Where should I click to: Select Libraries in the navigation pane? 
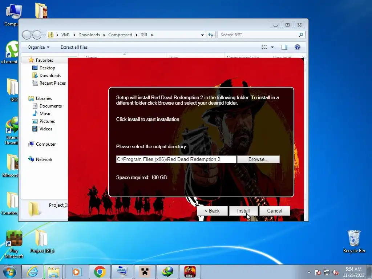44,98
